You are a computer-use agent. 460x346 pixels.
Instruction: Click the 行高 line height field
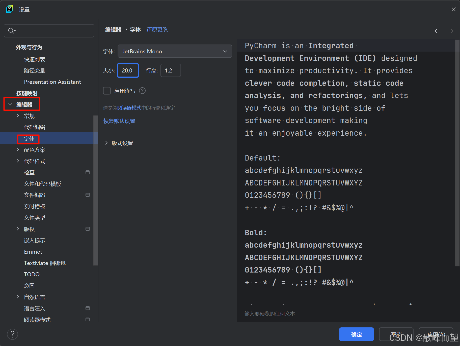click(171, 70)
